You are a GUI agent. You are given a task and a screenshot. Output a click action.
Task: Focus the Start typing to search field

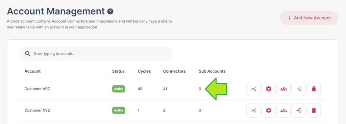[96, 54]
